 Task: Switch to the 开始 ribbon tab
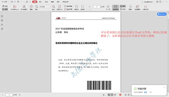coord(35,2)
